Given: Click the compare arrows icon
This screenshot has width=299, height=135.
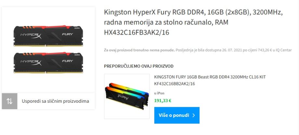Looking at the screenshot, I should click(9, 101).
